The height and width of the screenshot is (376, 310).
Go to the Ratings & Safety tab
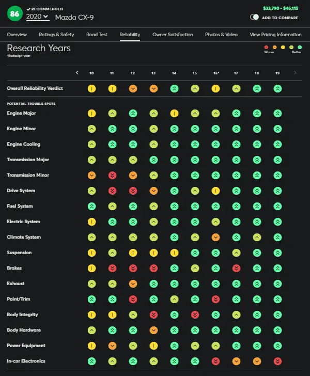(56, 35)
